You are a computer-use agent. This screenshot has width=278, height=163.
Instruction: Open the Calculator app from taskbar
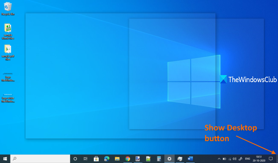tap(159, 159)
